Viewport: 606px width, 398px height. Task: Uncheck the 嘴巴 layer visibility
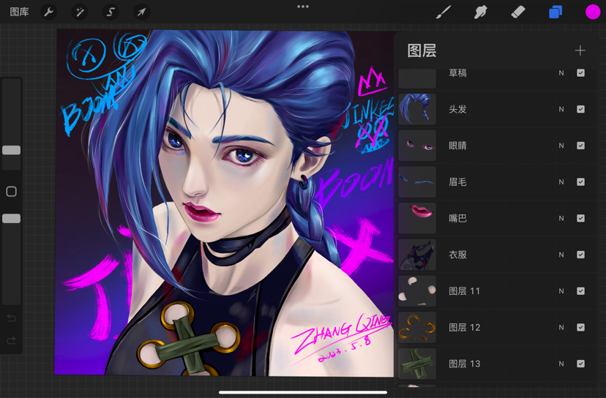[x=580, y=218]
